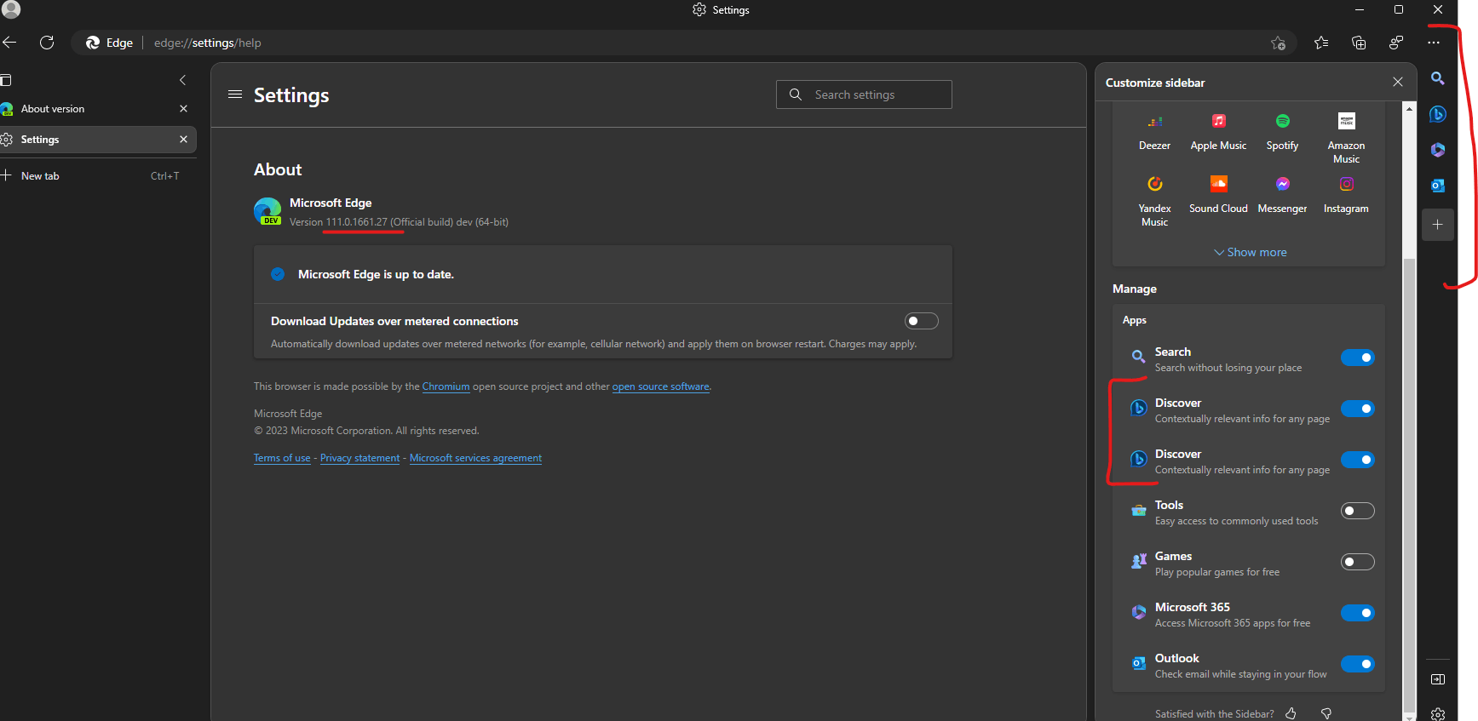Open the Settings and more ellipsis menu
Image resolution: width=1478 pixels, height=721 pixels.
1434,43
